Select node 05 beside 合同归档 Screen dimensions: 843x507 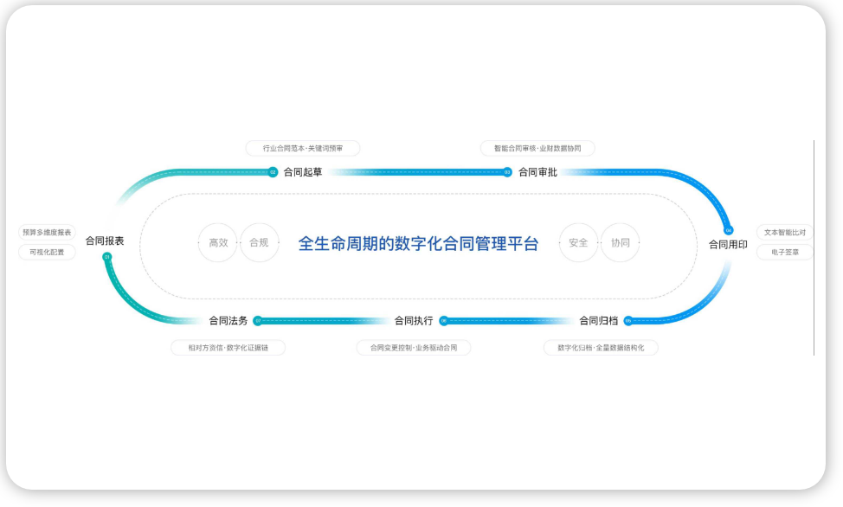tap(628, 321)
